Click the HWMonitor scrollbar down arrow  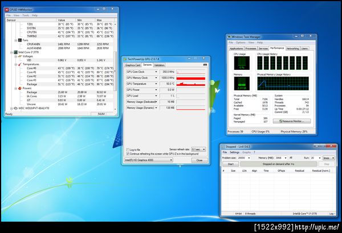pyautogui.click(x=115, y=109)
